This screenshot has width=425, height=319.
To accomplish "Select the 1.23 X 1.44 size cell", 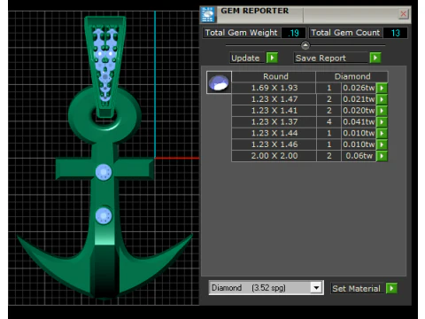I will pos(274,133).
